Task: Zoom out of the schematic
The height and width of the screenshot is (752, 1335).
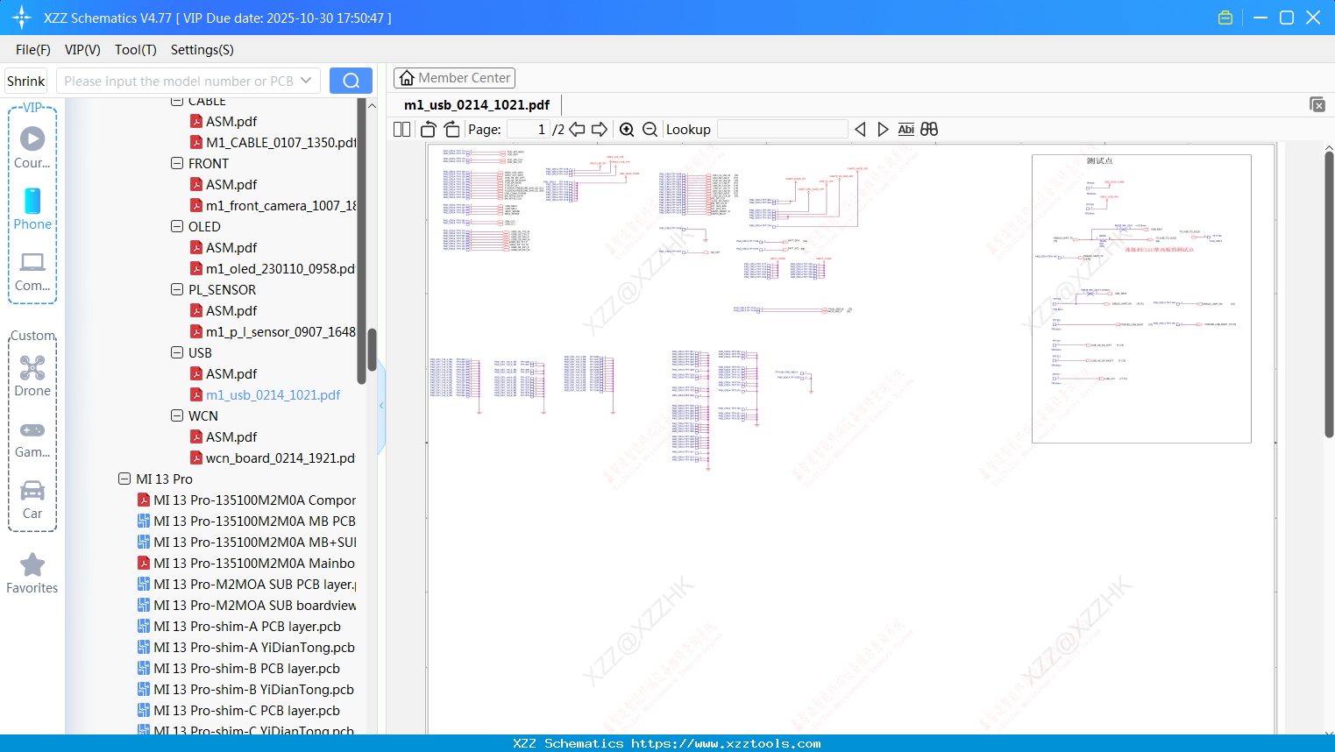Action: coord(650,129)
